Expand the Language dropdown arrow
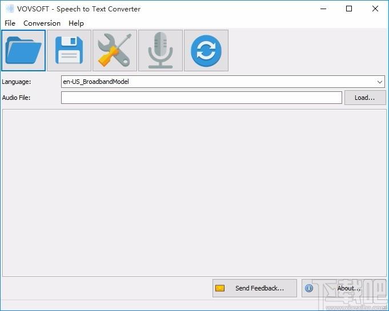The width and height of the screenshot is (389, 311). [379, 82]
